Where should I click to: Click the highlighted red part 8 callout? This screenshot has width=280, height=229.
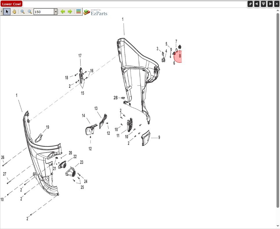179,56
